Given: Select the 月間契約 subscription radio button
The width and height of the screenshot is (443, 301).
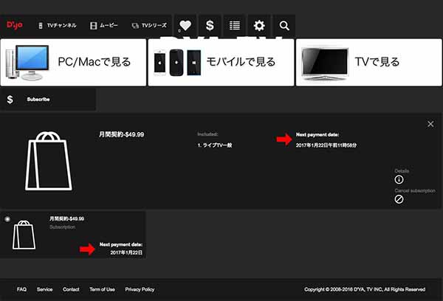Looking at the screenshot, I should [7, 219].
